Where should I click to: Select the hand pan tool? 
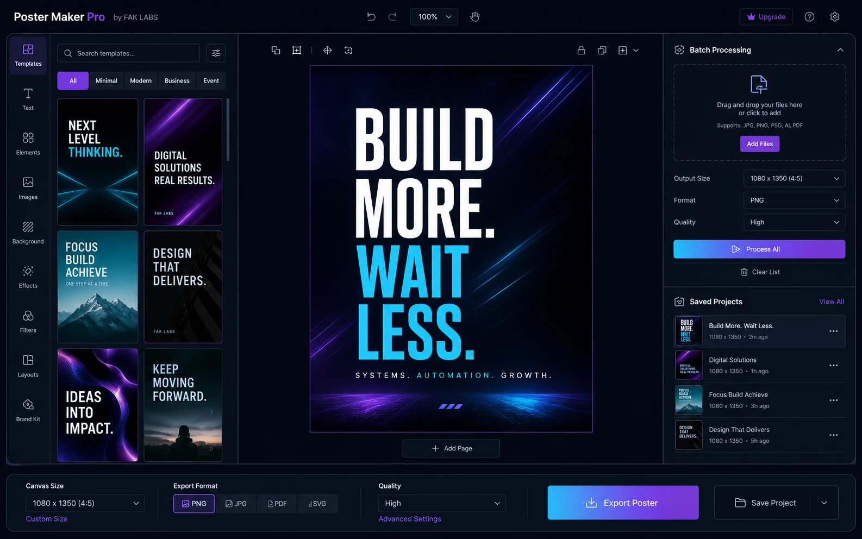point(475,17)
